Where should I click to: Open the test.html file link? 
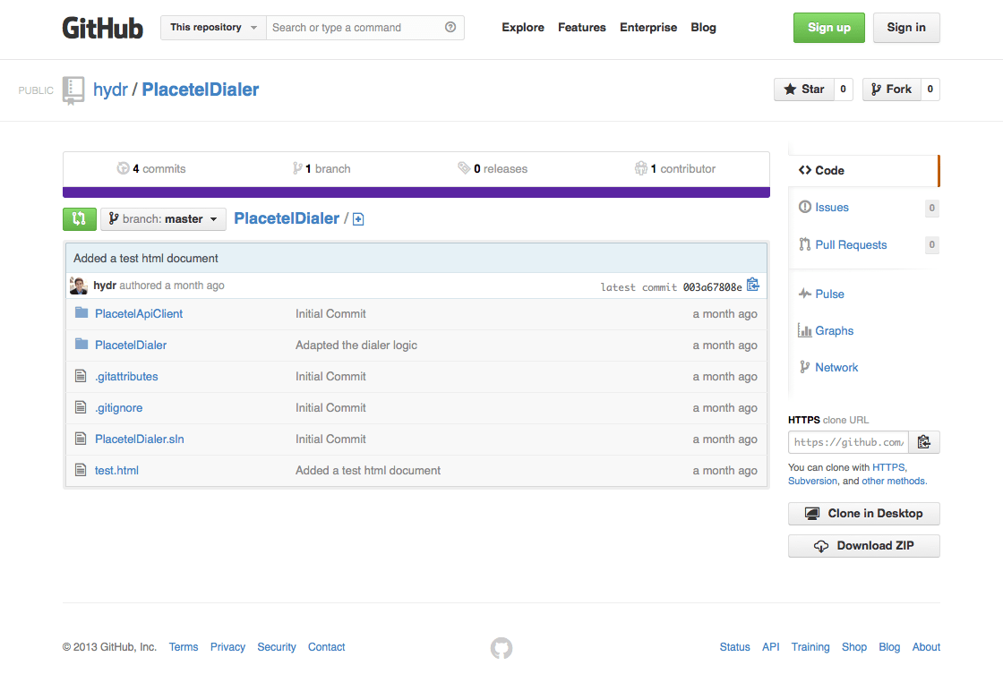pyautogui.click(x=116, y=471)
